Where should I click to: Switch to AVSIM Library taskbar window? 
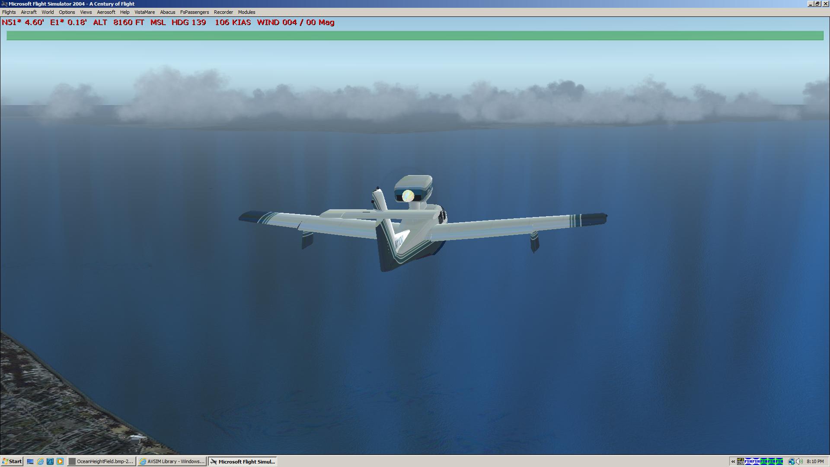[x=172, y=461]
